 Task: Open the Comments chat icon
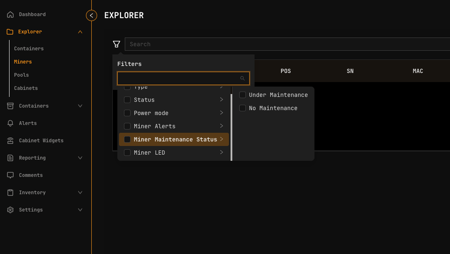[10, 175]
